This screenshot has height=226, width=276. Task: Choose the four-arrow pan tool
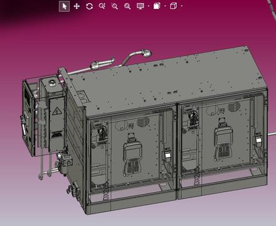tap(77, 6)
